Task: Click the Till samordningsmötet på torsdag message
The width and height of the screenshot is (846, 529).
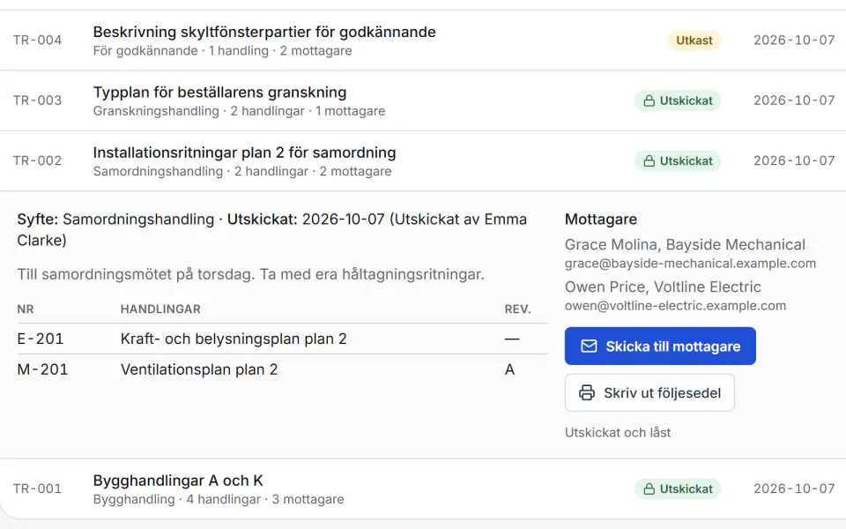Action: (x=250, y=274)
